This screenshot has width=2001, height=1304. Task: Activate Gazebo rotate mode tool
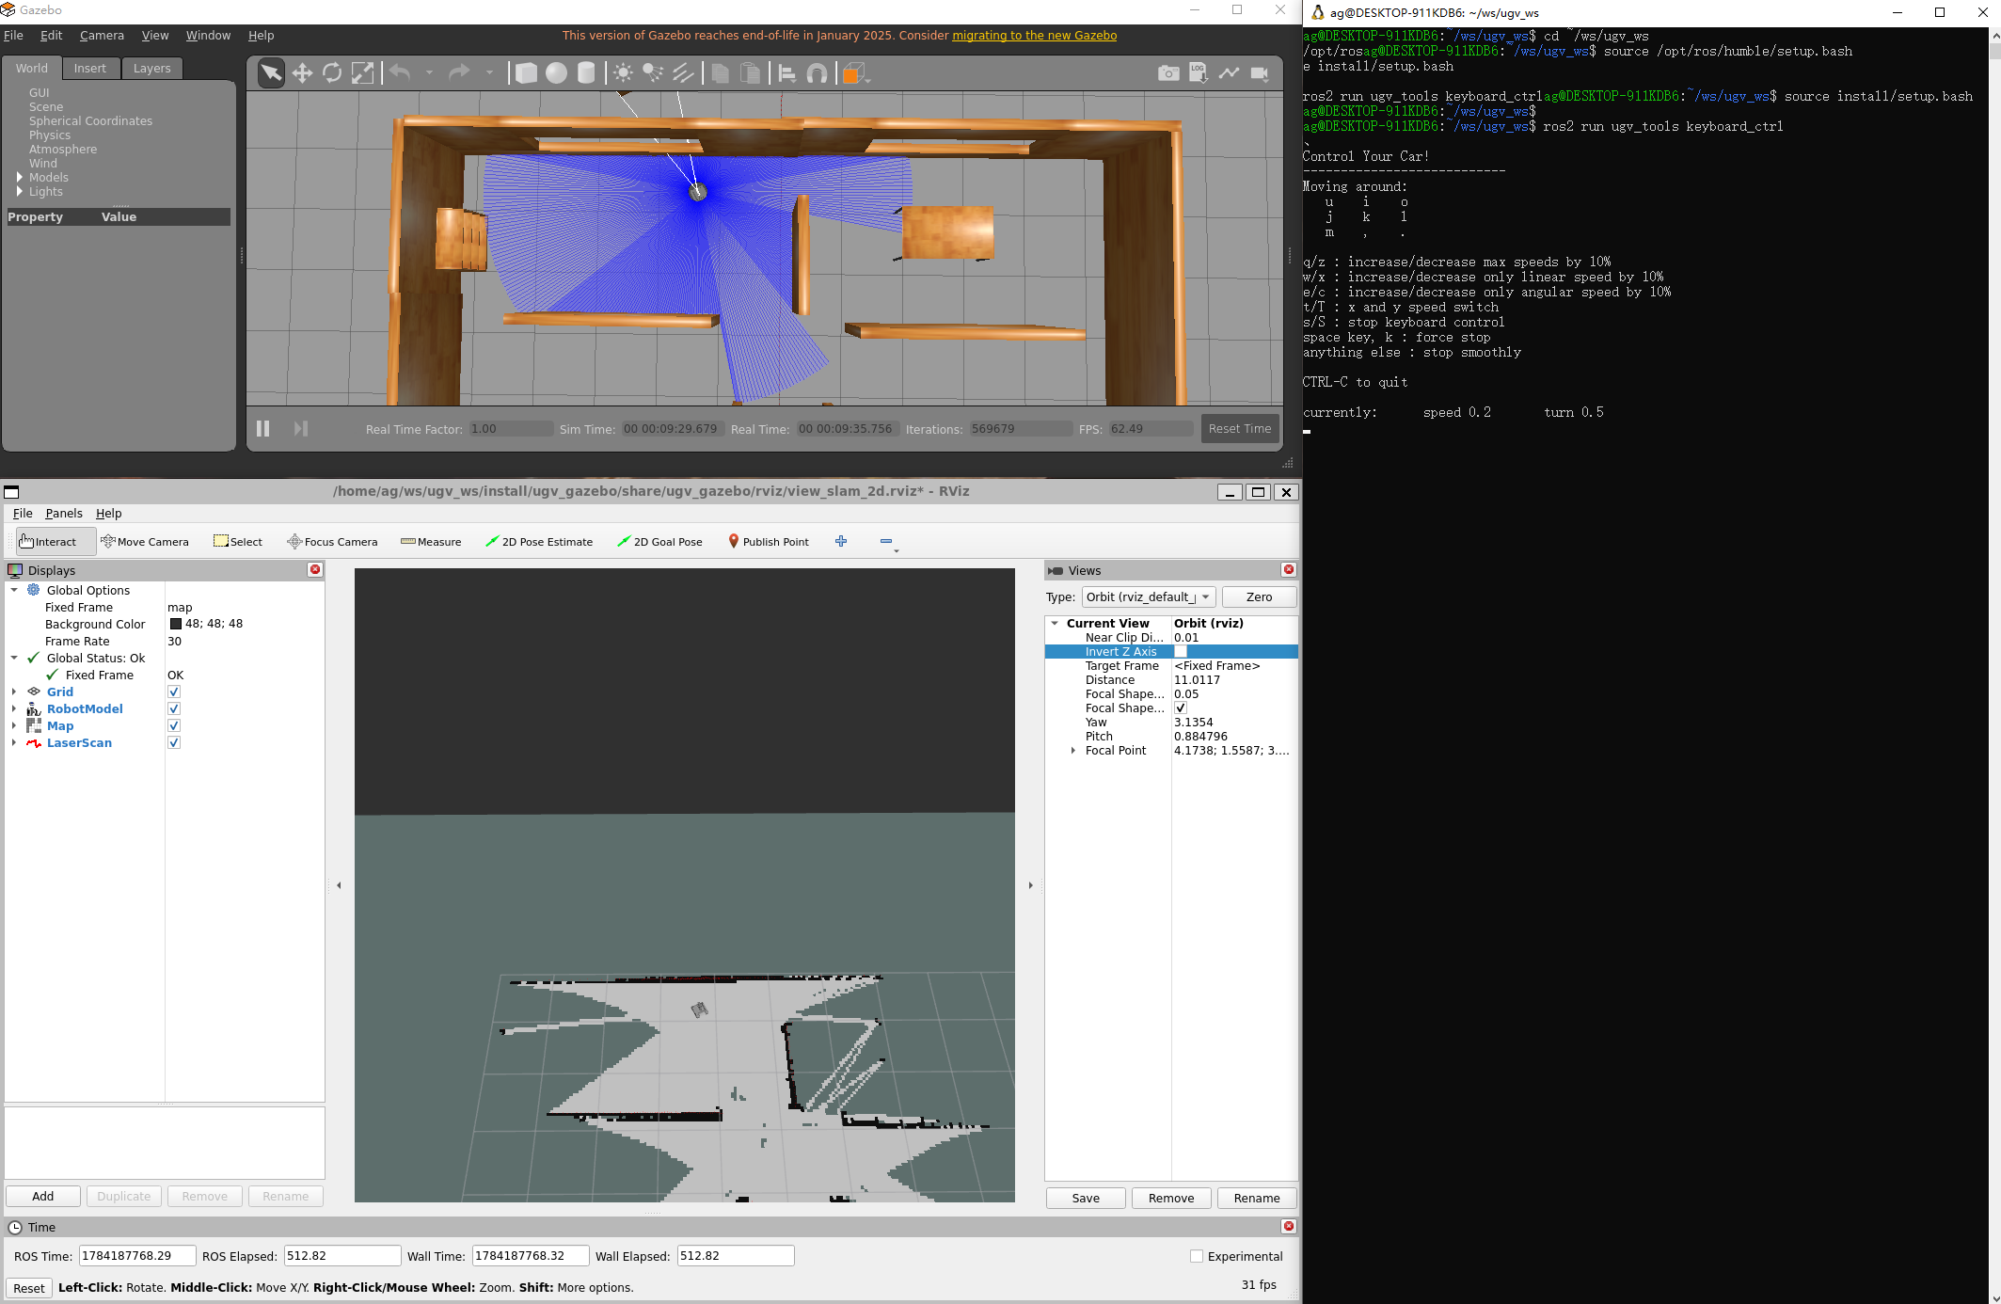pos(332,73)
